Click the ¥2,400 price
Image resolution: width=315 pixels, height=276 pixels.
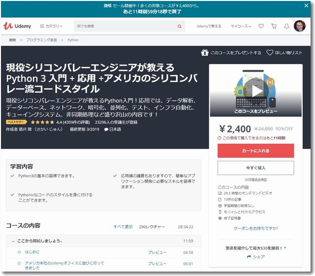coord(235,129)
